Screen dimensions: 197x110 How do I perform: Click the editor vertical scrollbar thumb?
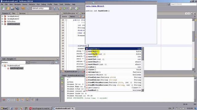193,36
